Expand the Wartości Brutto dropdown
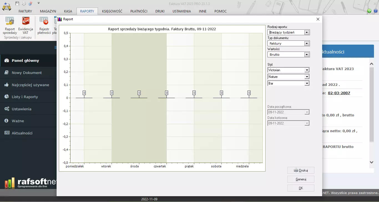Screen dimensions: 379x202 click(307, 55)
